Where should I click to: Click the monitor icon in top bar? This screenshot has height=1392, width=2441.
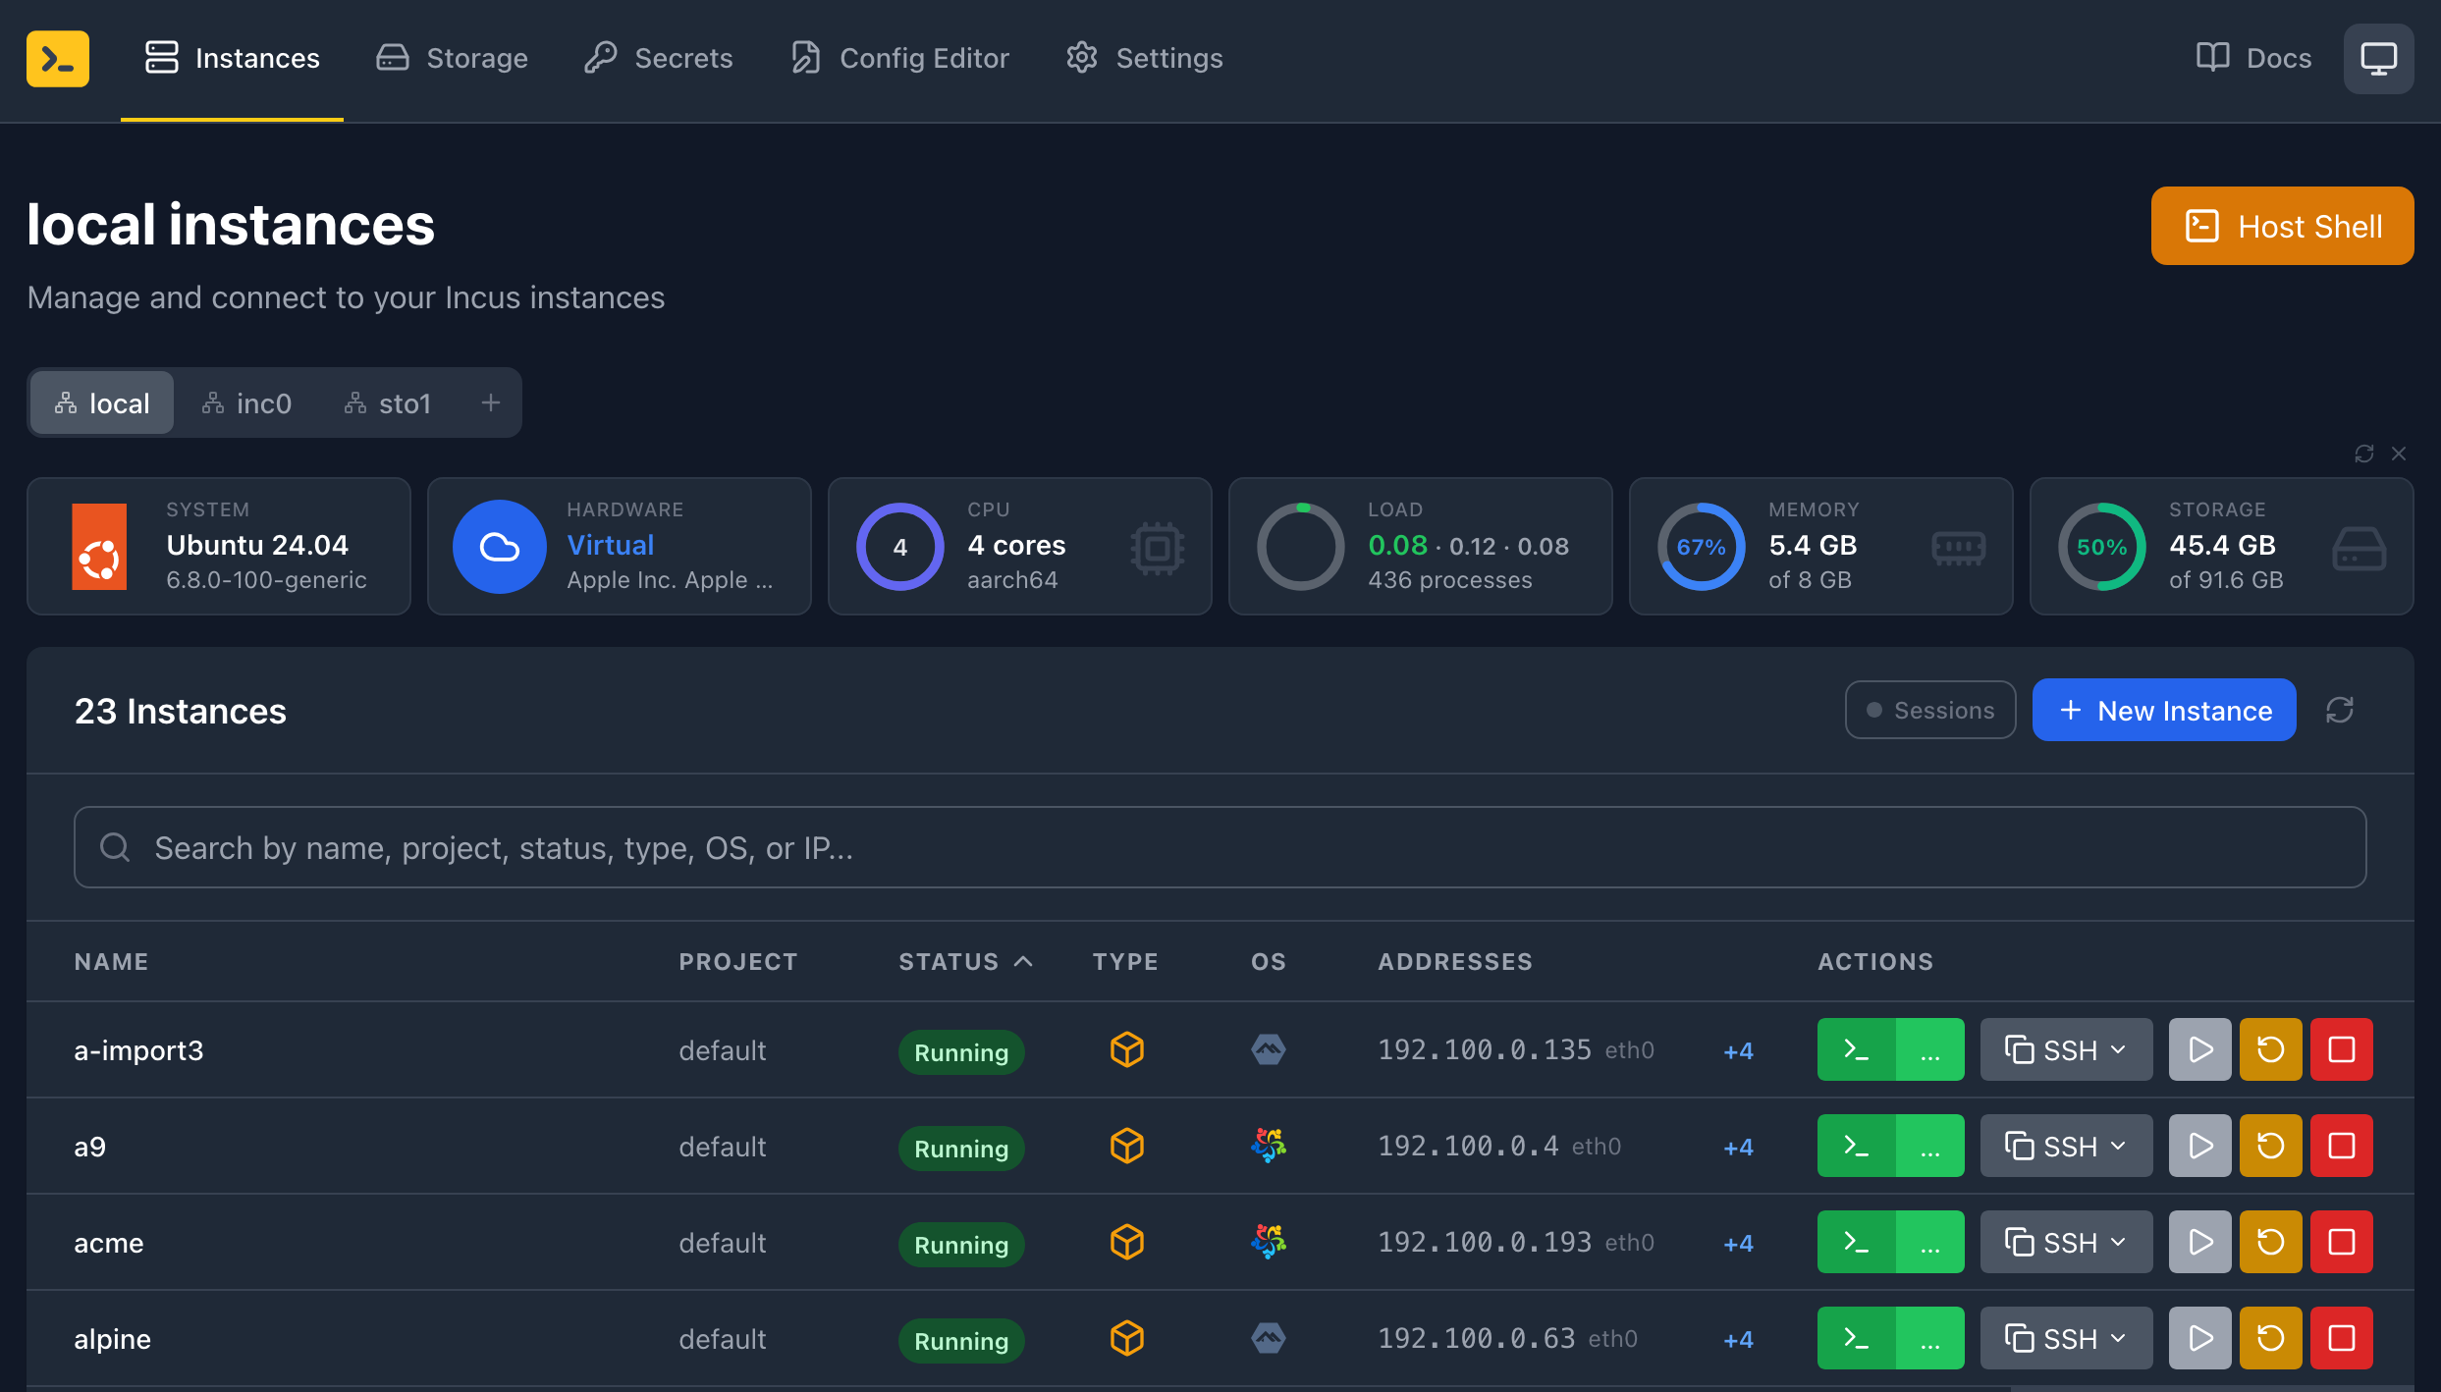pos(2378,59)
